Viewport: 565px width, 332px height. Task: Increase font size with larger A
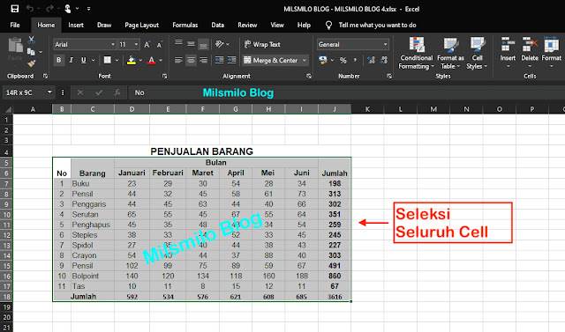(147, 45)
